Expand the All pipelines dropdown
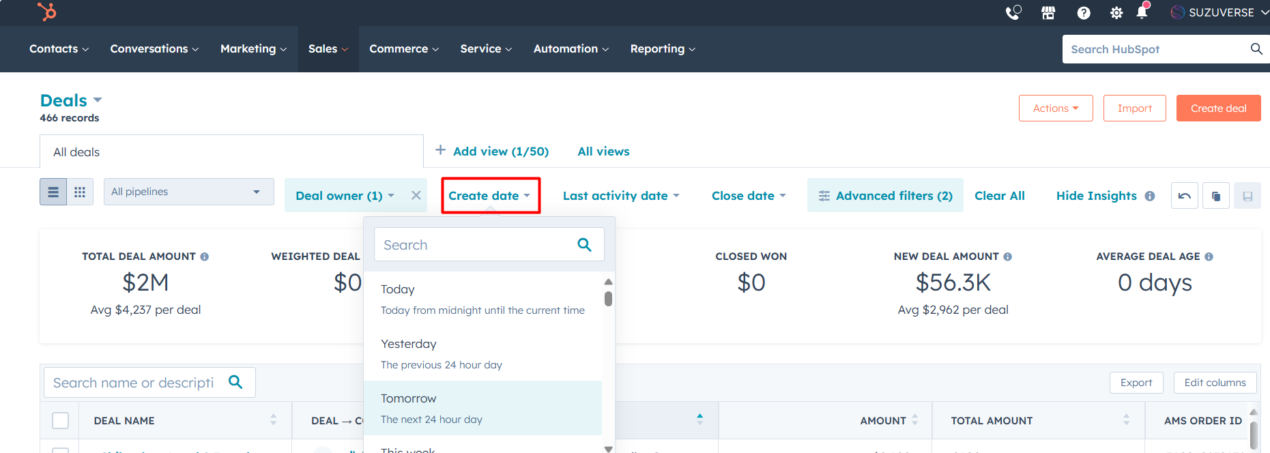 pos(188,192)
